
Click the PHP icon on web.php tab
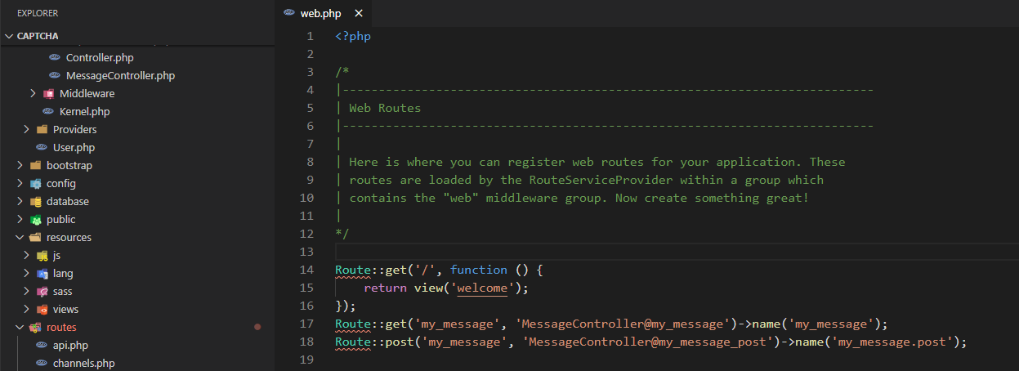pos(288,13)
